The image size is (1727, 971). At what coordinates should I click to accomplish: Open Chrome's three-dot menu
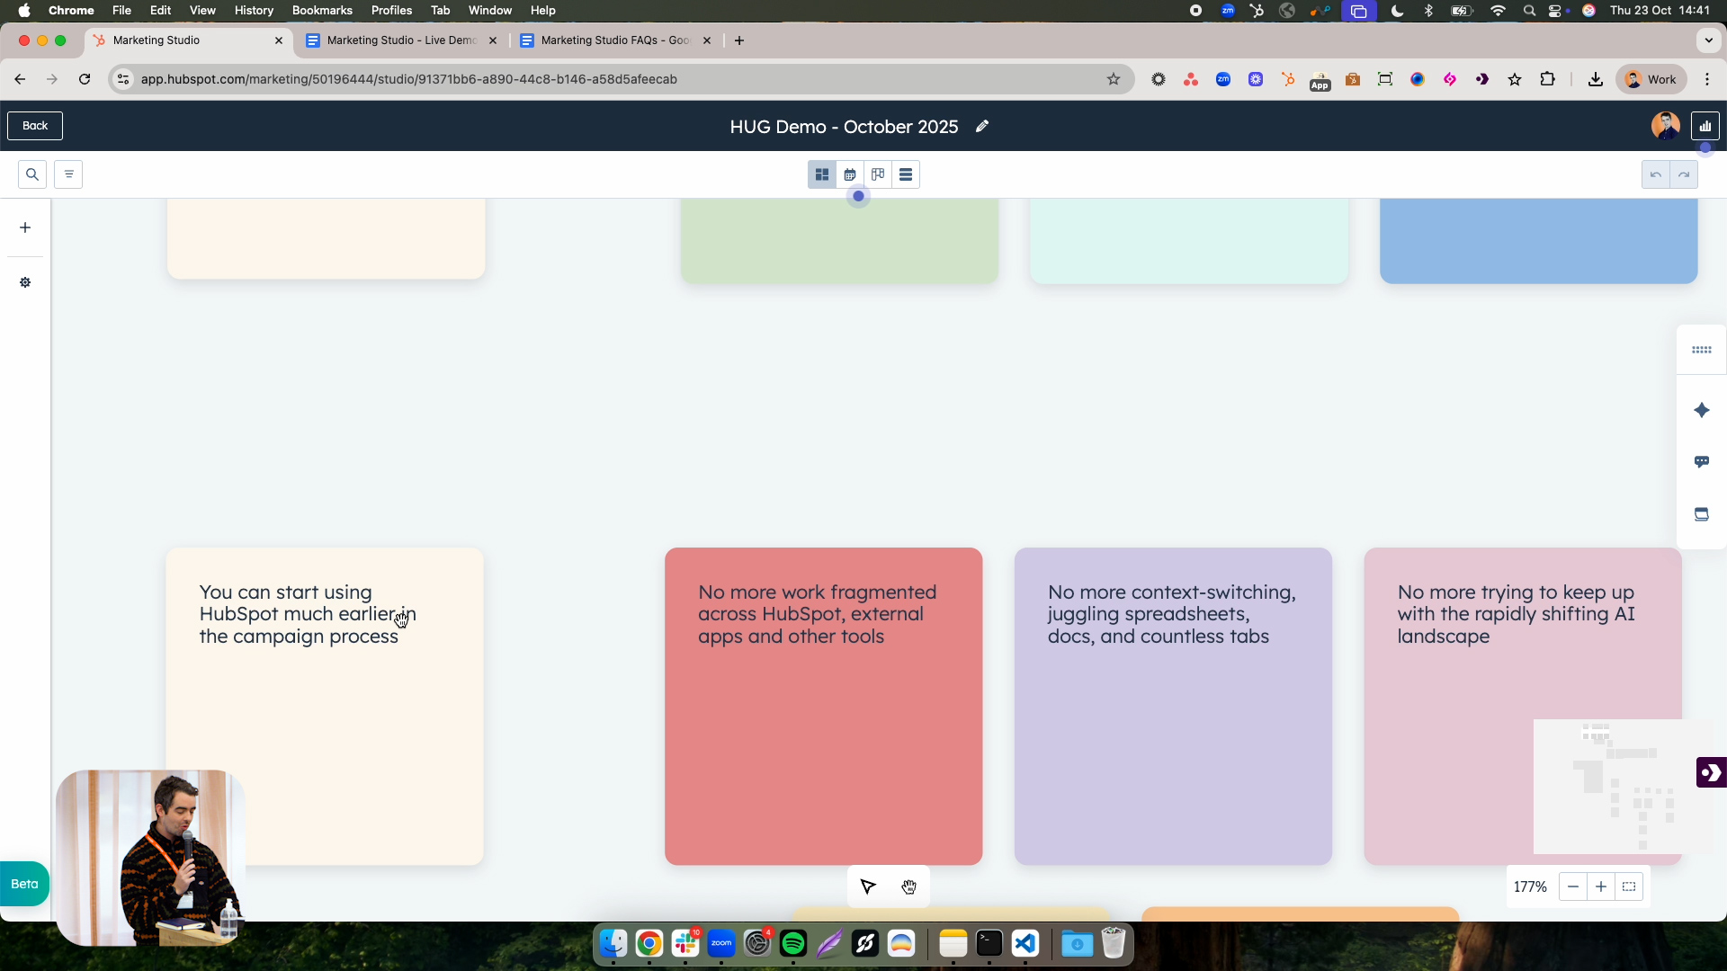click(x=1708, y=79)
